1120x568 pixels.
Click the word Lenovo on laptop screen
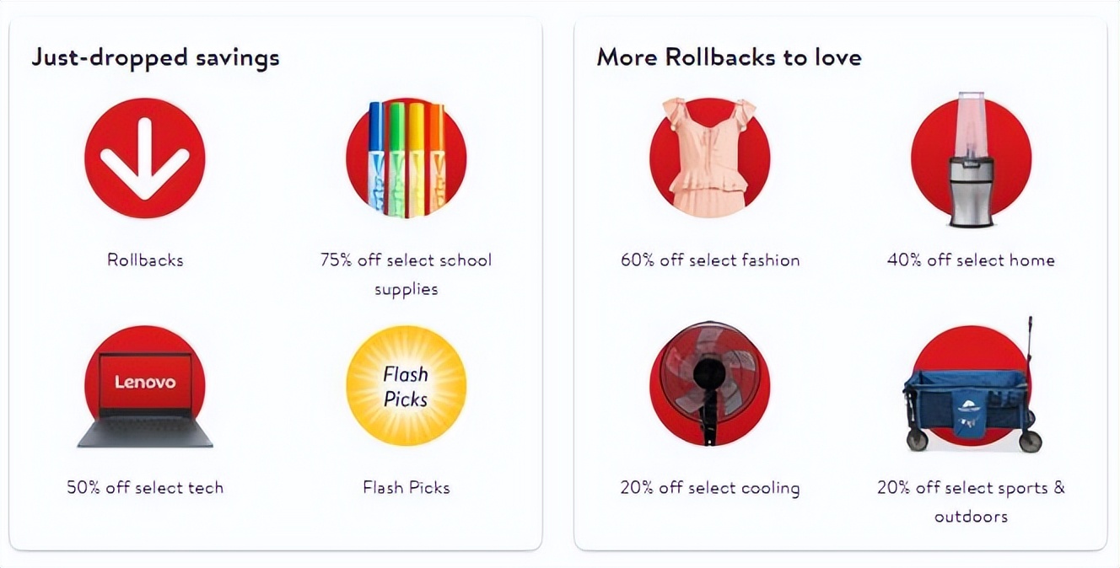pyautogui.click(x=145, y=383)
